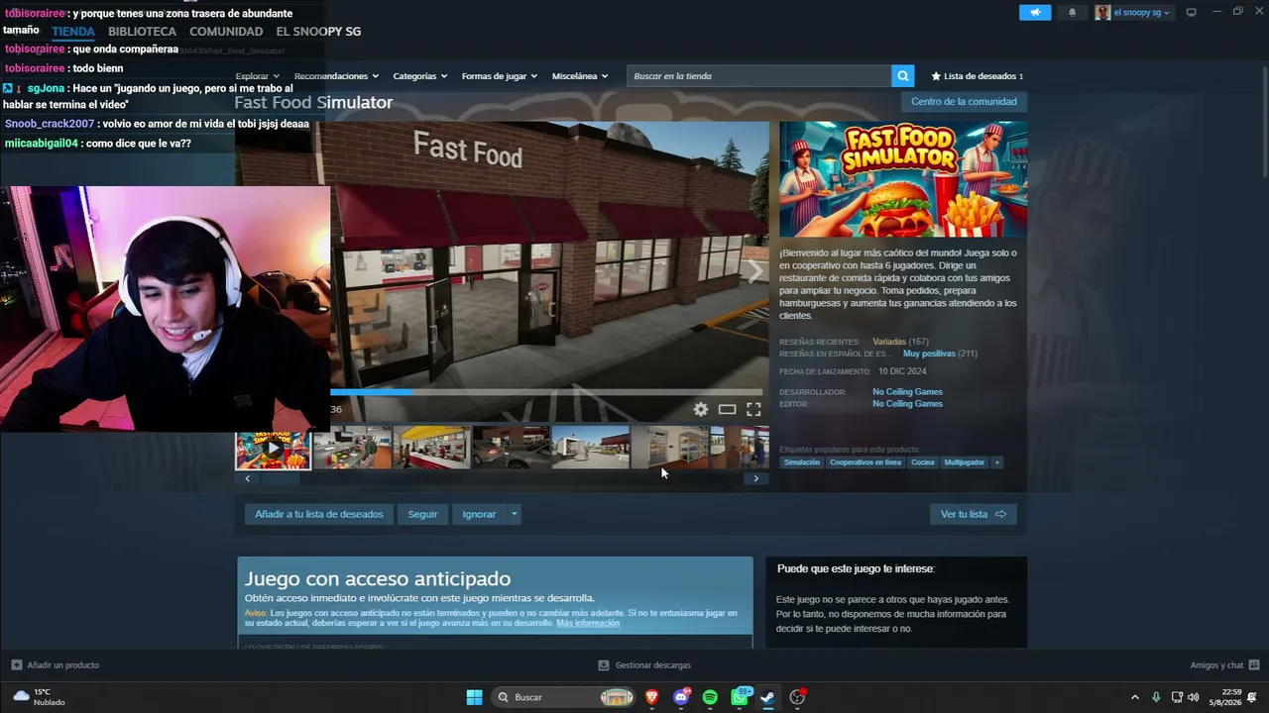Open the COMUNIDAD tab
This screenshot has height=713, width=1269.
tap(226, 32)
